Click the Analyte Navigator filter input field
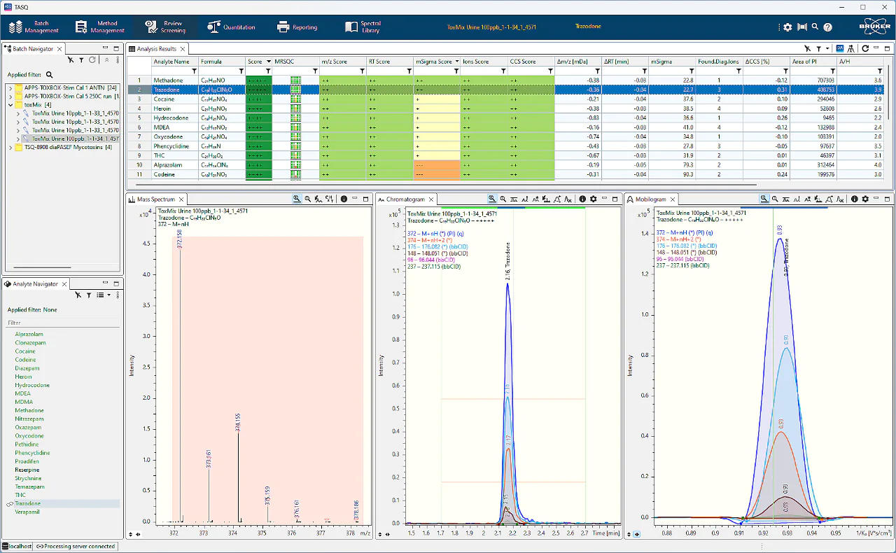 point(62,323)
